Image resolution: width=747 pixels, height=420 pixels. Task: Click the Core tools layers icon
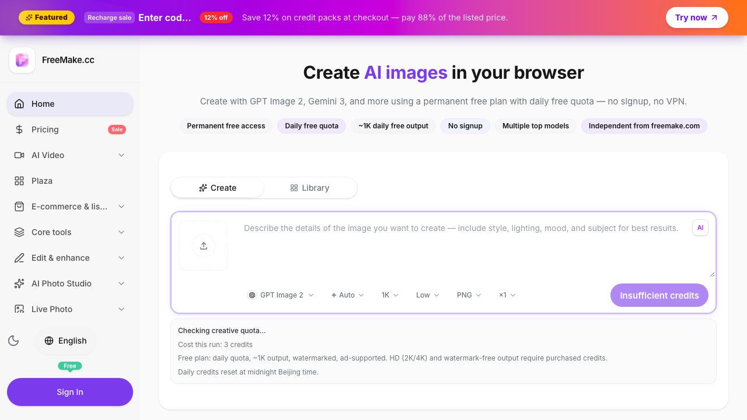click(19, 232)
